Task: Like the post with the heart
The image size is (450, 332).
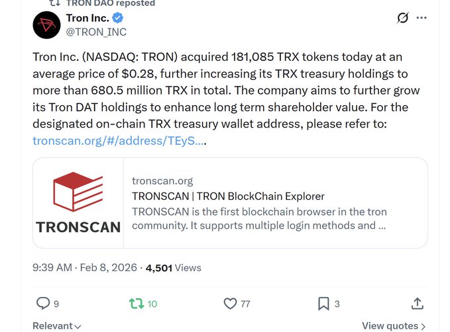Action: coord(230,304)
